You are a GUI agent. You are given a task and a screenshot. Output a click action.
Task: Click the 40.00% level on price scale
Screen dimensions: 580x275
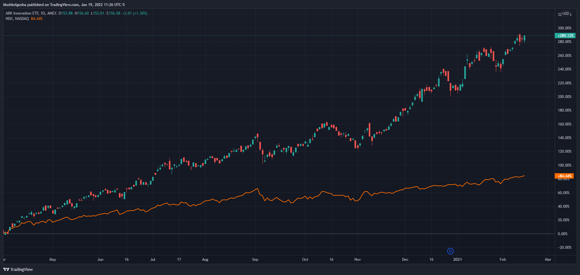(564, 206)
